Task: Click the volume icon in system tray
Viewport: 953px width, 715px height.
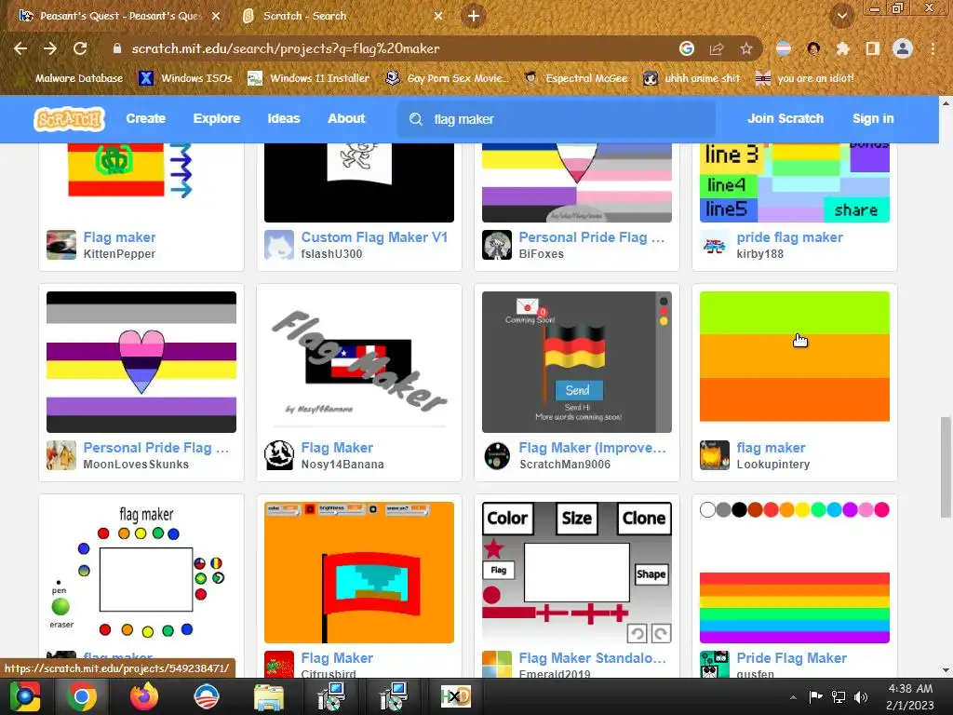Action: pyautogui.click(x=861, y=696)
